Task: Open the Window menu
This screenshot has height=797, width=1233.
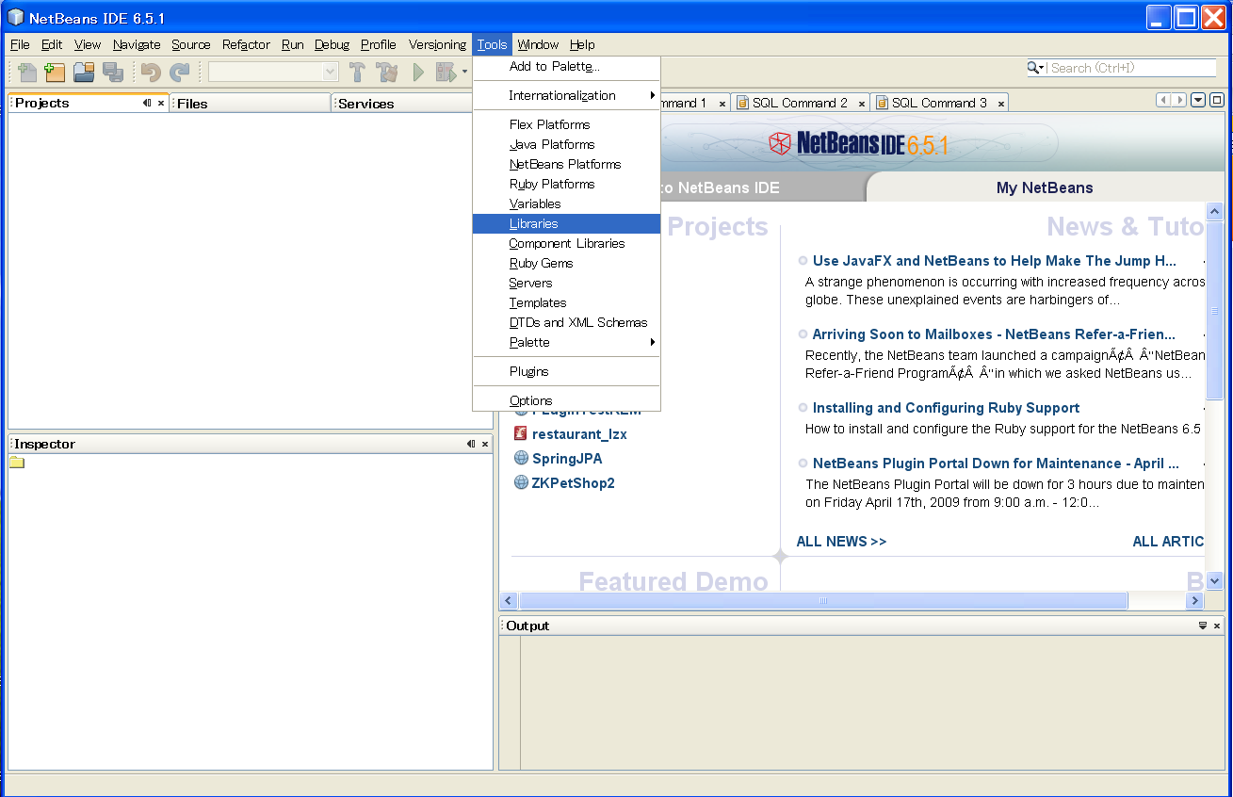Action: [538, 44]
